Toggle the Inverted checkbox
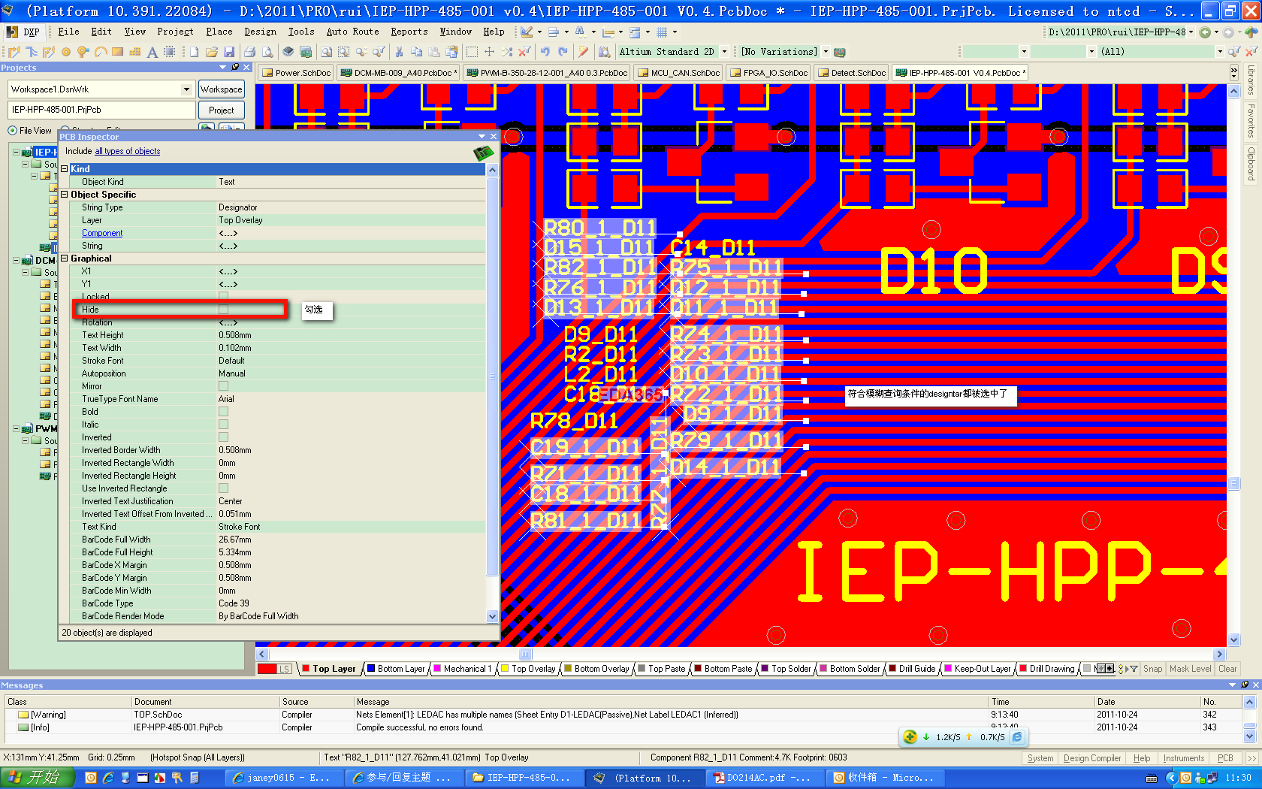1262x789 pixels. click(x=223, y=437)
